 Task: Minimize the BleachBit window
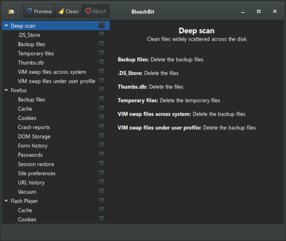(243, 12)
